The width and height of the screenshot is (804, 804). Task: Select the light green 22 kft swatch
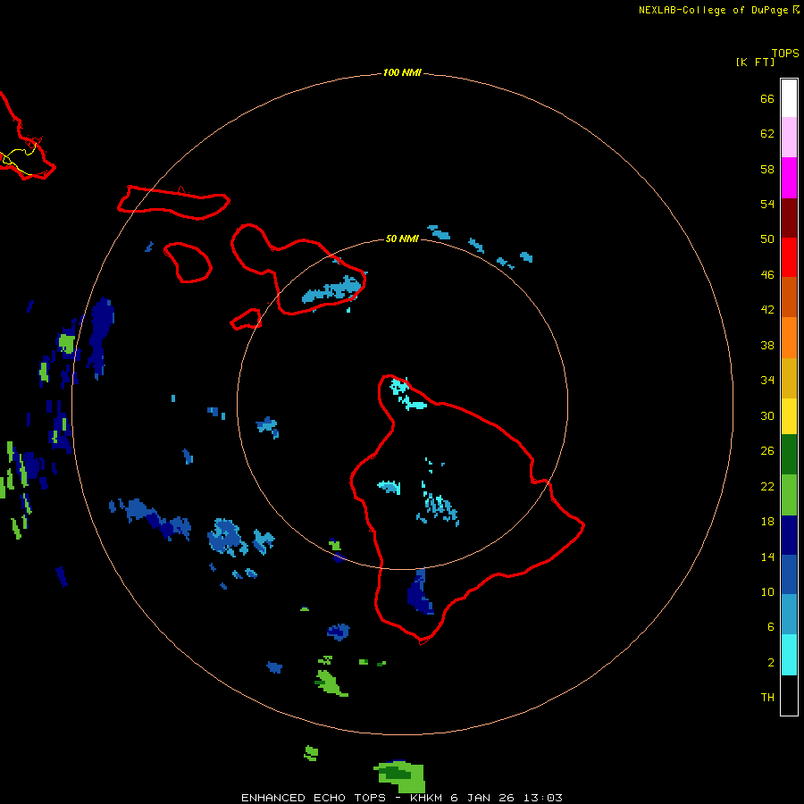[789, 495]
